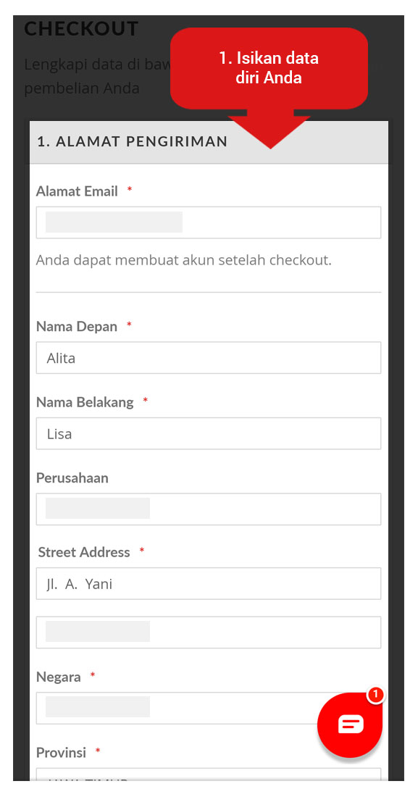Click the Alamat Email input field
This screenshot has height=797, width=418.
pyautogui.click(x=209, y=222)
